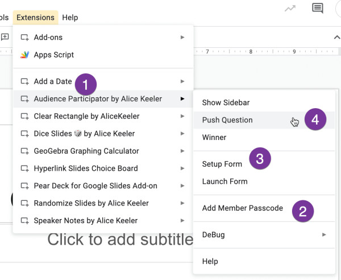Click icon beside Pear Deck entry
Image resolution: width=341 pixels, height=280 pixels.
pos(24,186)
